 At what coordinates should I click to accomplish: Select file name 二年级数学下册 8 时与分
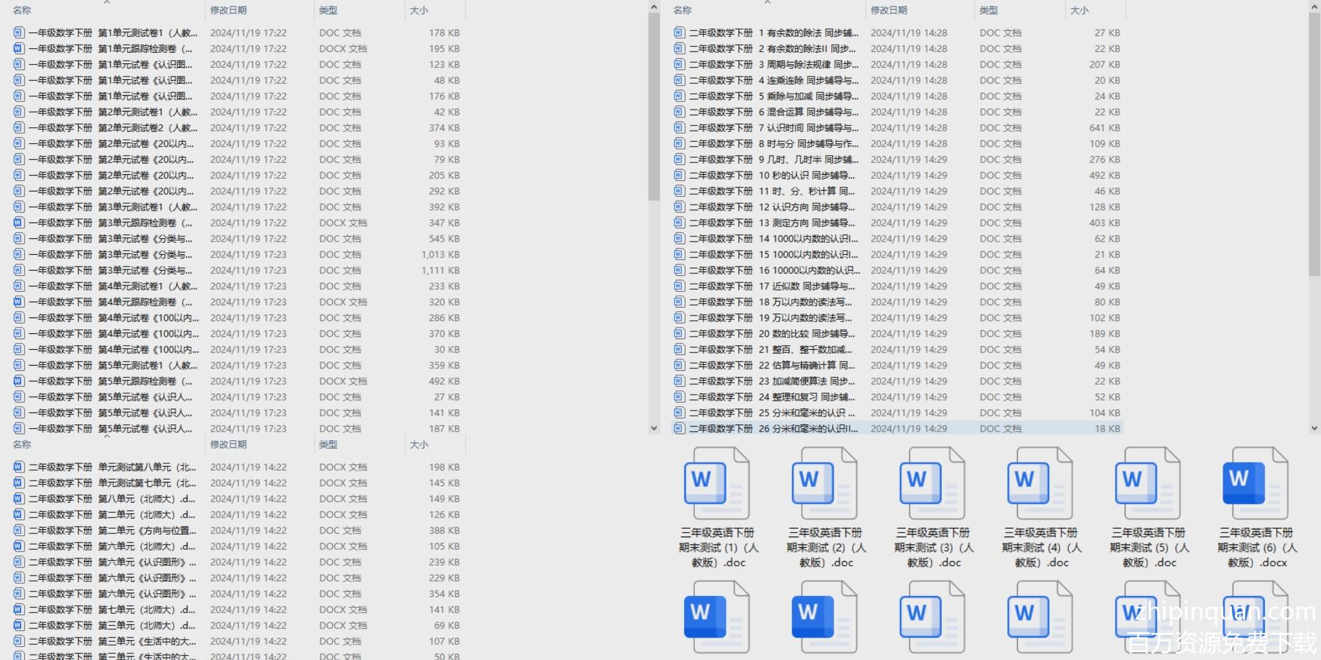774,143
